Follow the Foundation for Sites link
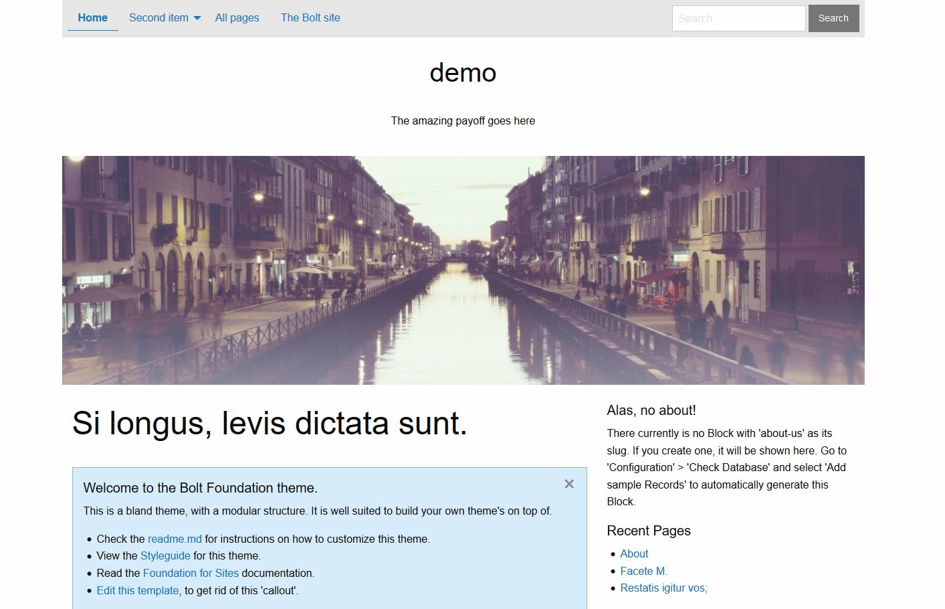 click(x=191, y=573)
